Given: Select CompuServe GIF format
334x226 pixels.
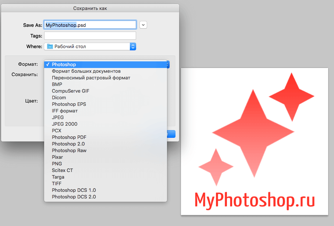Looking at the screenshot, I should coord(71,91).
